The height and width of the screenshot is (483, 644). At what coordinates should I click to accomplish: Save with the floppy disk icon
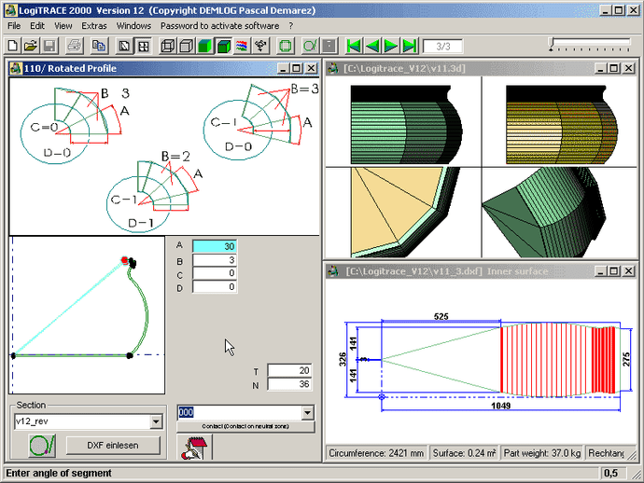click(49, 46)
